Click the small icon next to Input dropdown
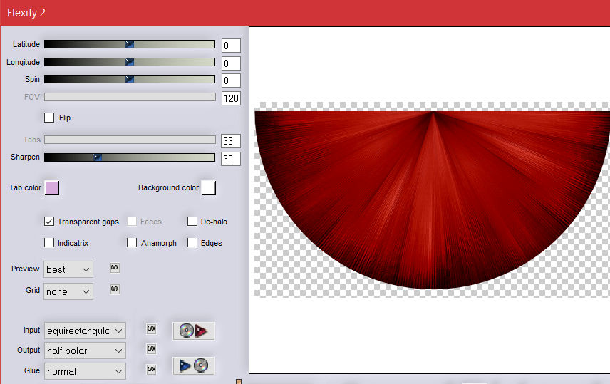The height and width of the screenshot is (384, 610). [x=151, y=328]
